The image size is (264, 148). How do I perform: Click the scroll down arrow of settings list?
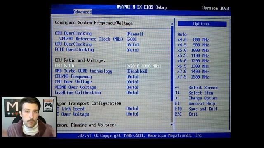pos(172,125)
